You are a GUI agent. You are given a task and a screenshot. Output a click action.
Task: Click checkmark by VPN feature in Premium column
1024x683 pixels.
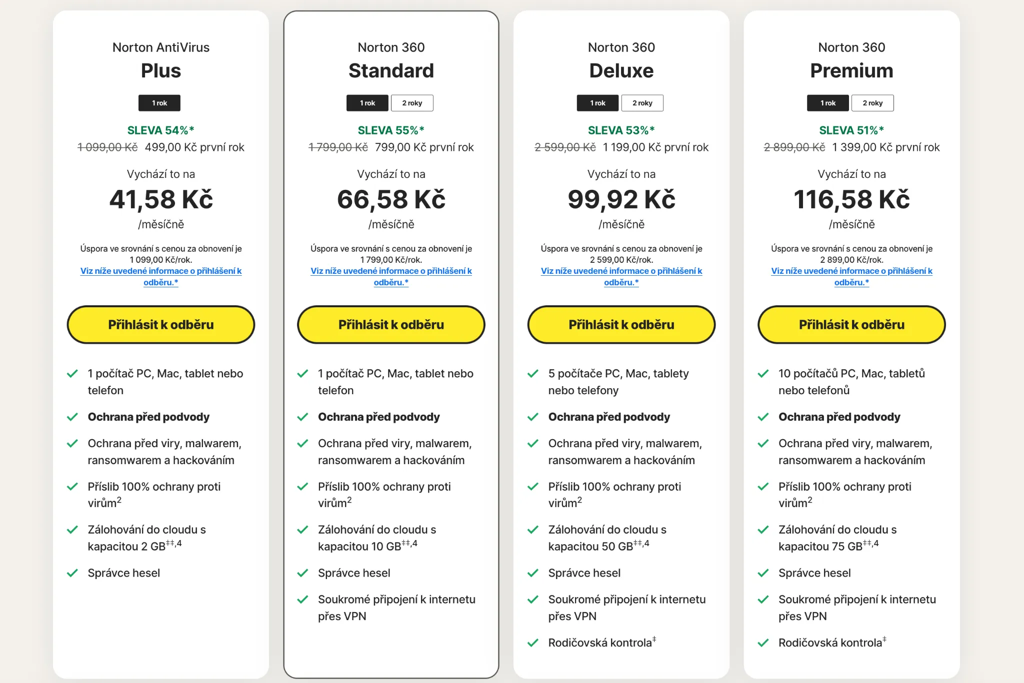pyautogui.click(x=763, y=599)
